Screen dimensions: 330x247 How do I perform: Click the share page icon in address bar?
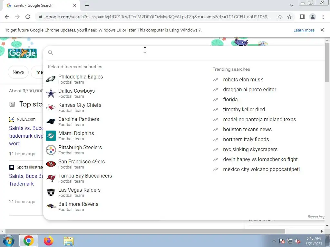pos(279,17)
